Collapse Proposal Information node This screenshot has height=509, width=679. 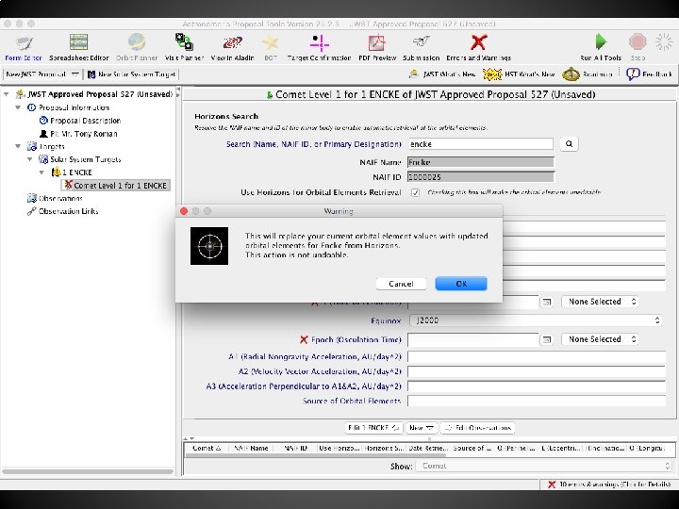[18, 107]
